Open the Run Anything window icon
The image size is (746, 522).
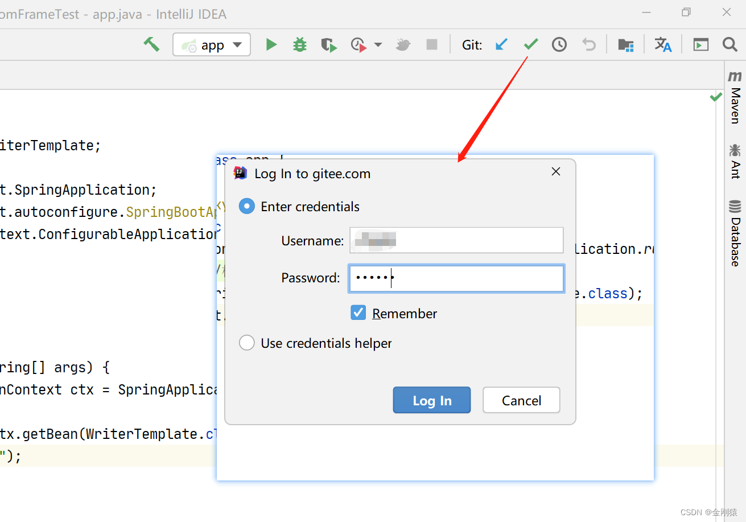[x=701, y=44]
